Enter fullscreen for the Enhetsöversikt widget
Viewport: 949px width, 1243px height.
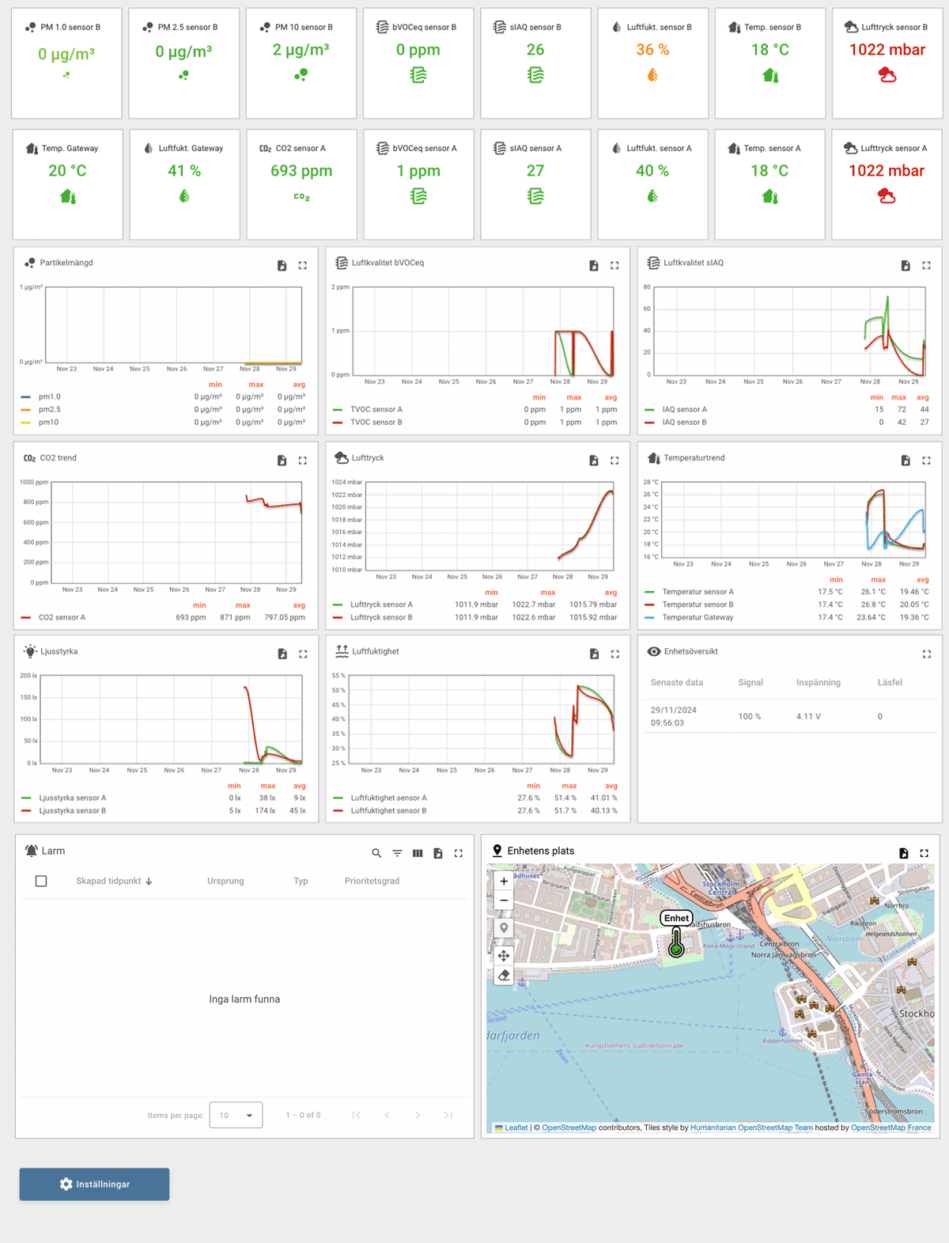tap(926, 654)
